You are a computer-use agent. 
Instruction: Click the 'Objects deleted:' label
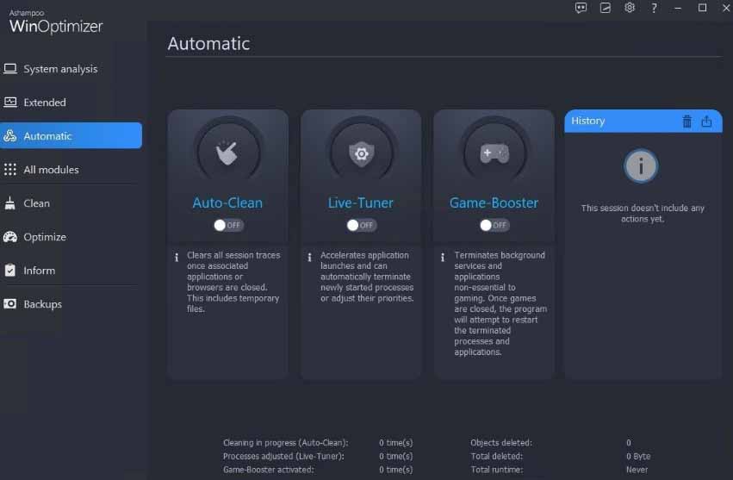(501, 443)
